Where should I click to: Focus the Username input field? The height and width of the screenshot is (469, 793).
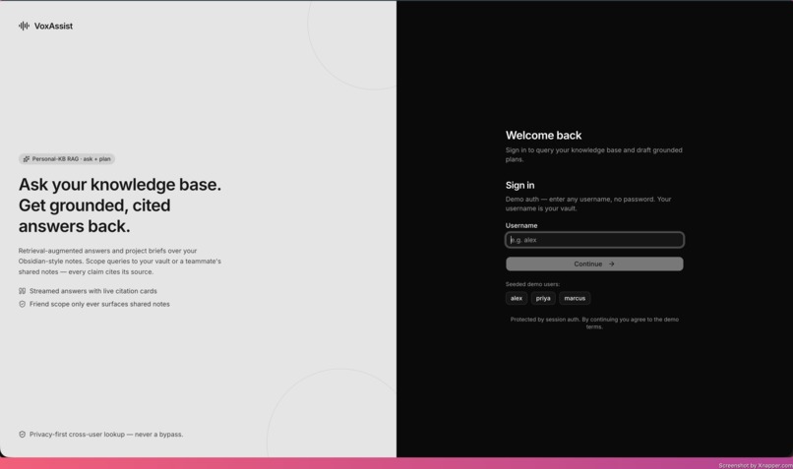point(594,240)
